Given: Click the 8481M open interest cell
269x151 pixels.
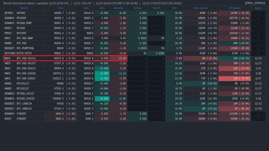Looking at the screenshot, I should tap(201, 18).
